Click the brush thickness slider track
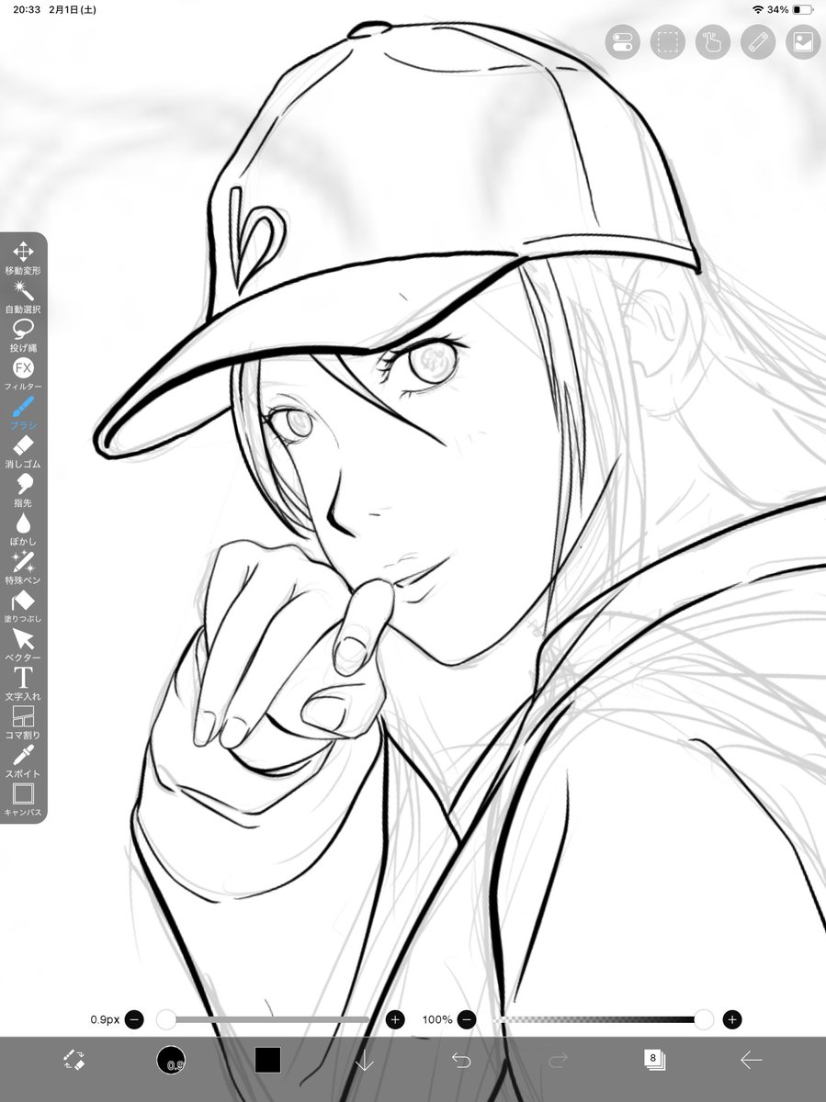Screen dimensions: 826x1102 (x=265, y=1019)
